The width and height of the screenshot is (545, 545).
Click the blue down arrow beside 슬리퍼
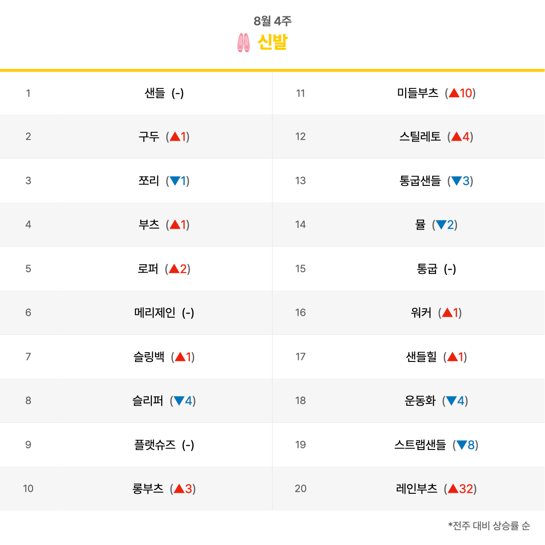pos(179,401)
